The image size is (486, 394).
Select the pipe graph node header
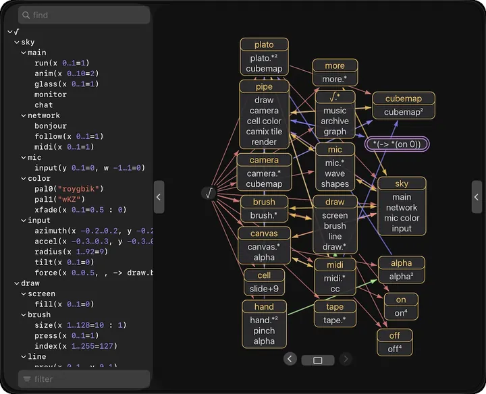tap(264, 87)
